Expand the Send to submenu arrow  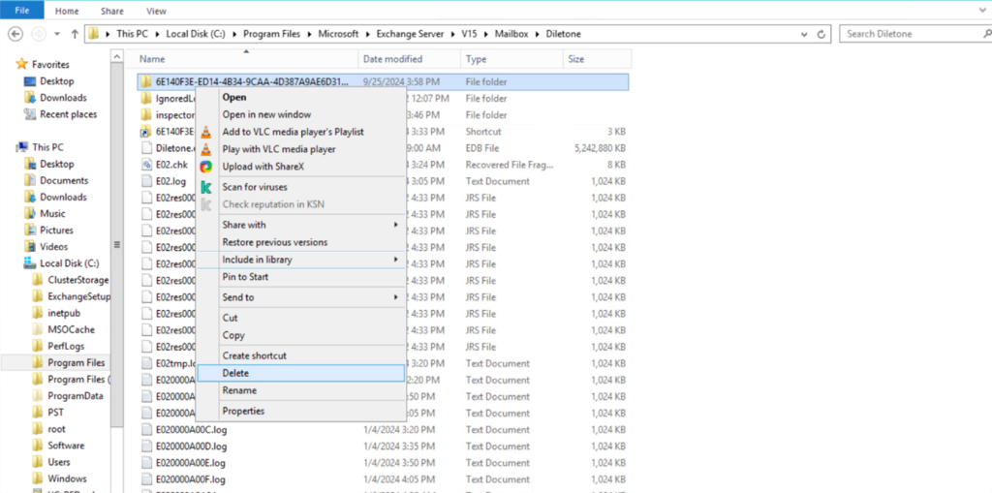click(396, 296)
